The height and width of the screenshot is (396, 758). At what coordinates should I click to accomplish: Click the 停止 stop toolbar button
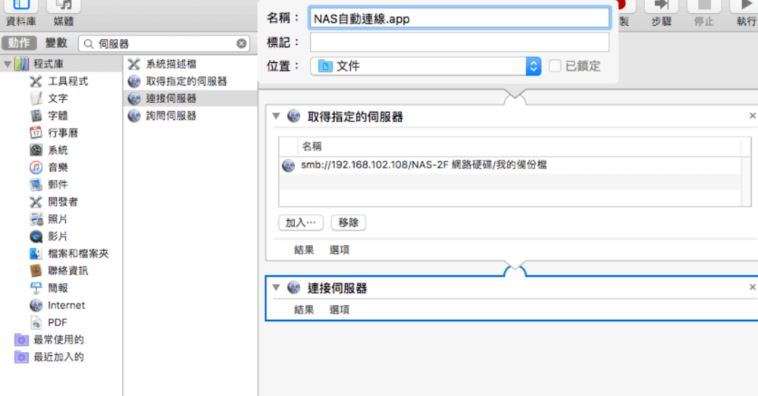coord(704,6)
